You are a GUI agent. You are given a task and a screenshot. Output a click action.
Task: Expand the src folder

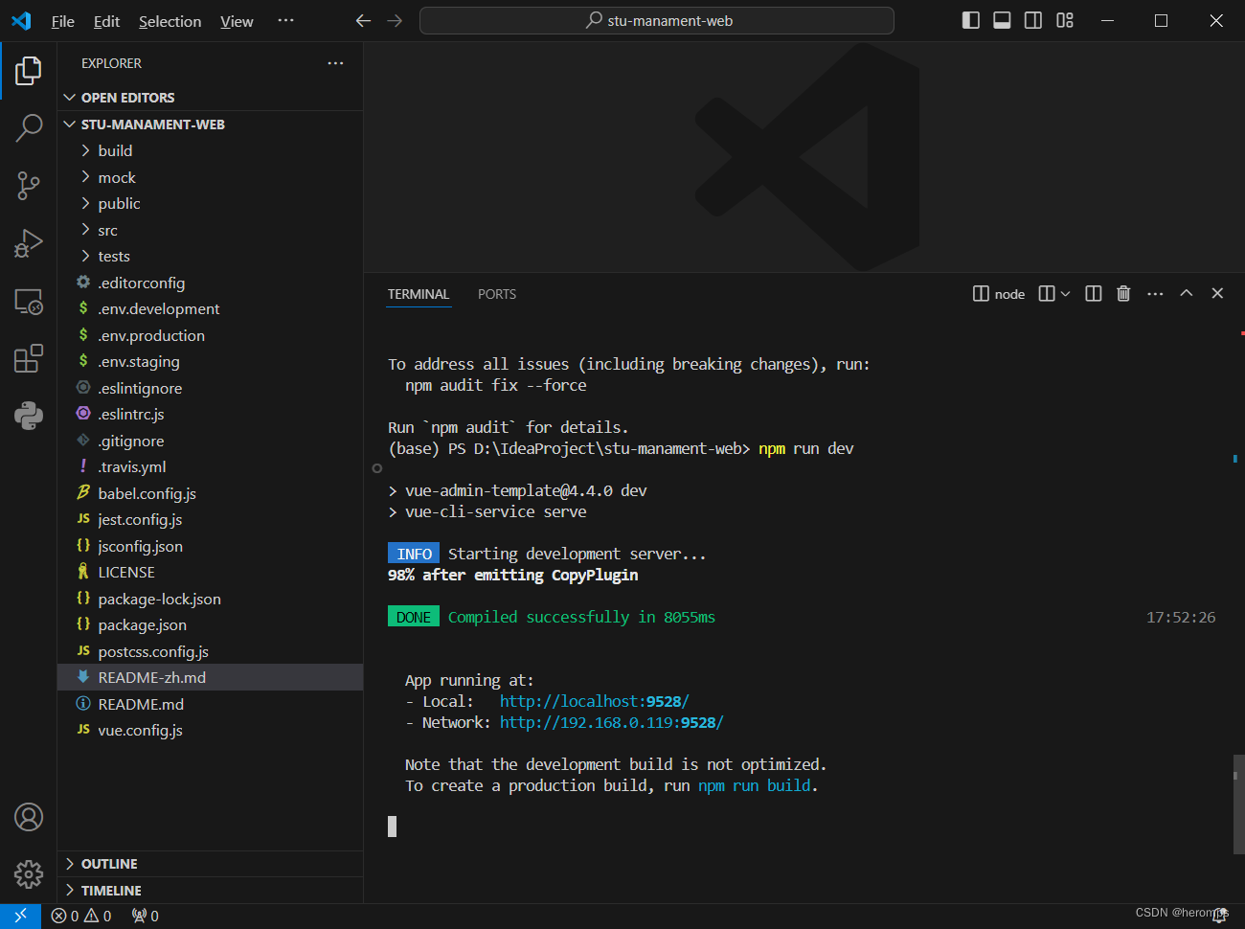tap(211, 230)
